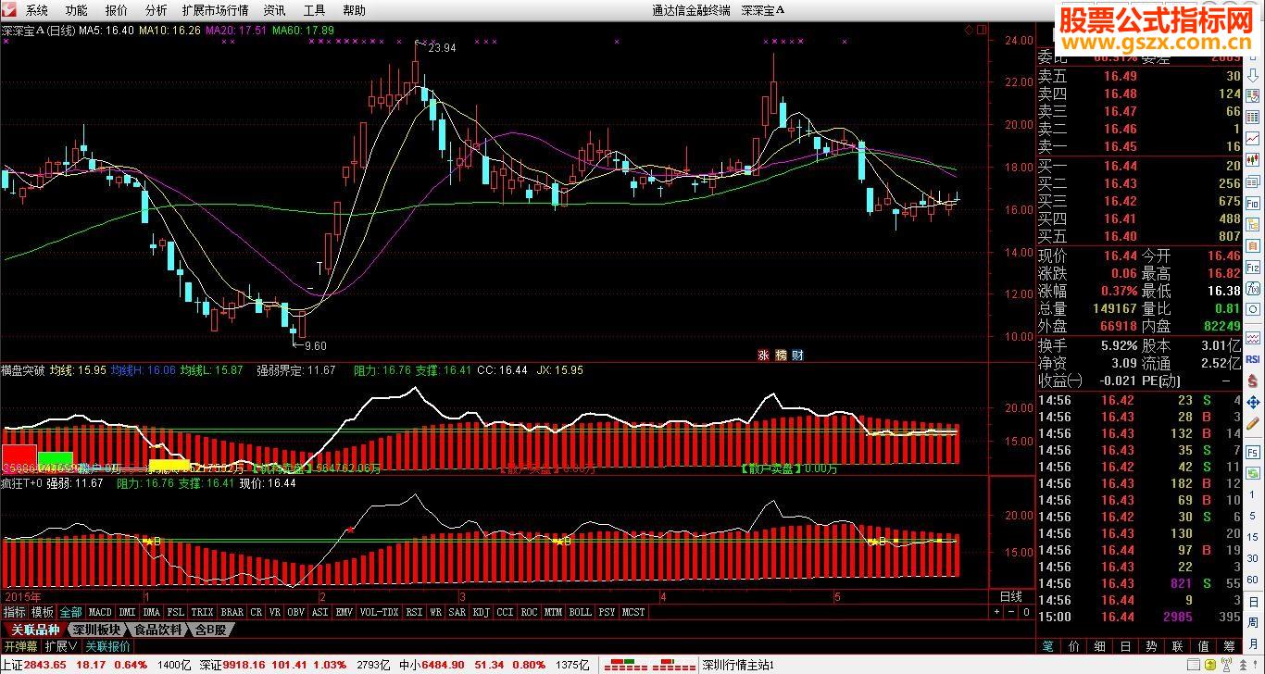Image resolution: width=1265 pixels, height=674 pixels.
Task: Expand the 扩展V dropdown
Action: click(x=61, y=646)
